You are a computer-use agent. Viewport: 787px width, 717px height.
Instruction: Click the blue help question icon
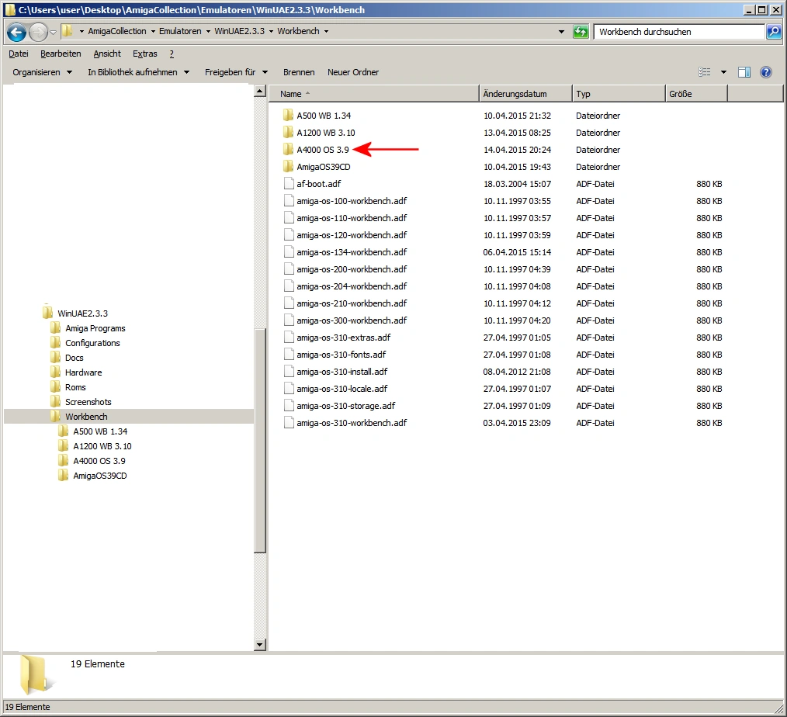coord(766,72)
